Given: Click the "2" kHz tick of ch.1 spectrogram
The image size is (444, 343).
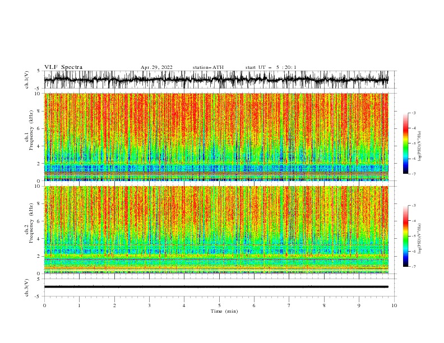Looking at the screenshot, I should click(39, 163).
